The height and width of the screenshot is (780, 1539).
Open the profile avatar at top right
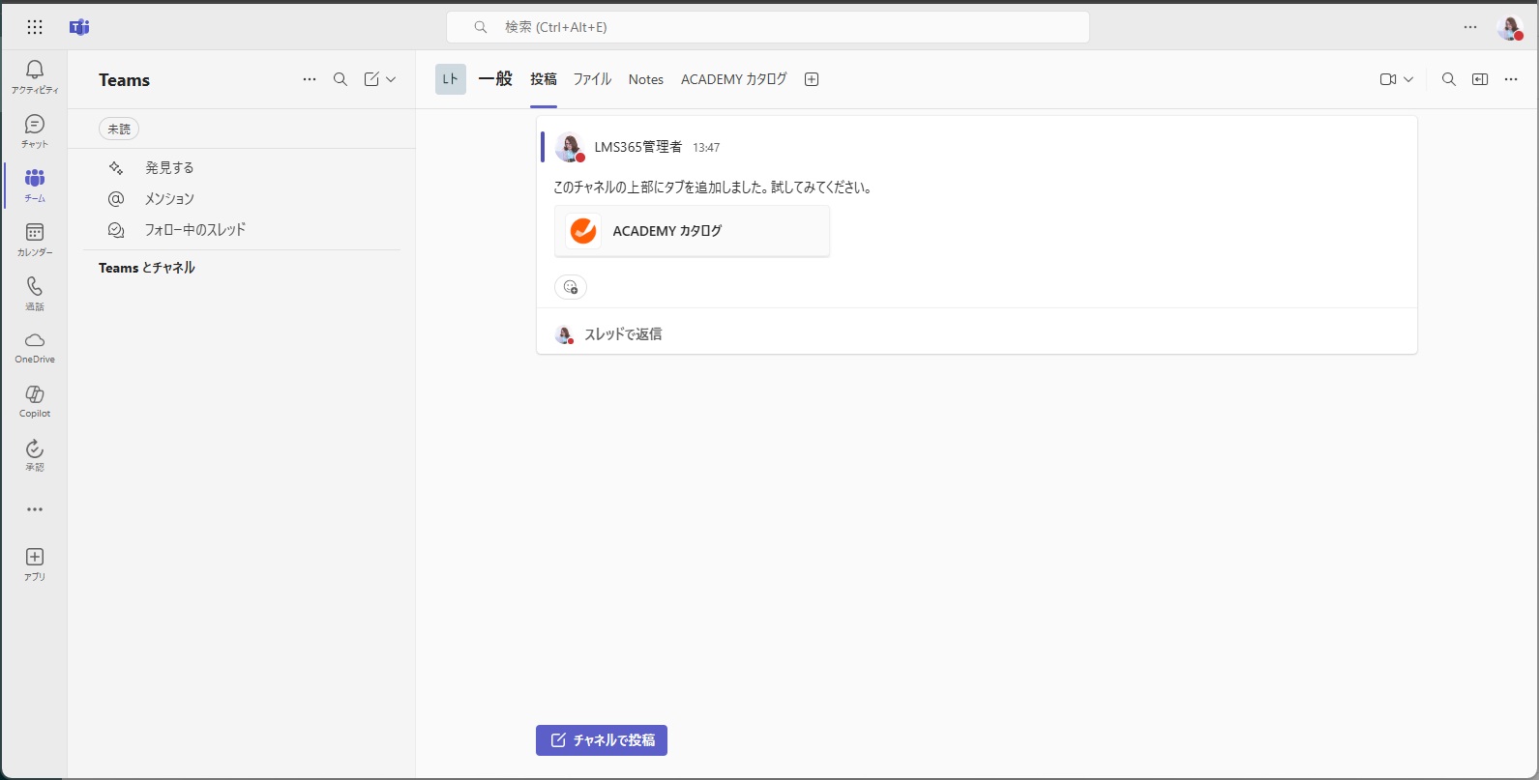point(1510,27)
